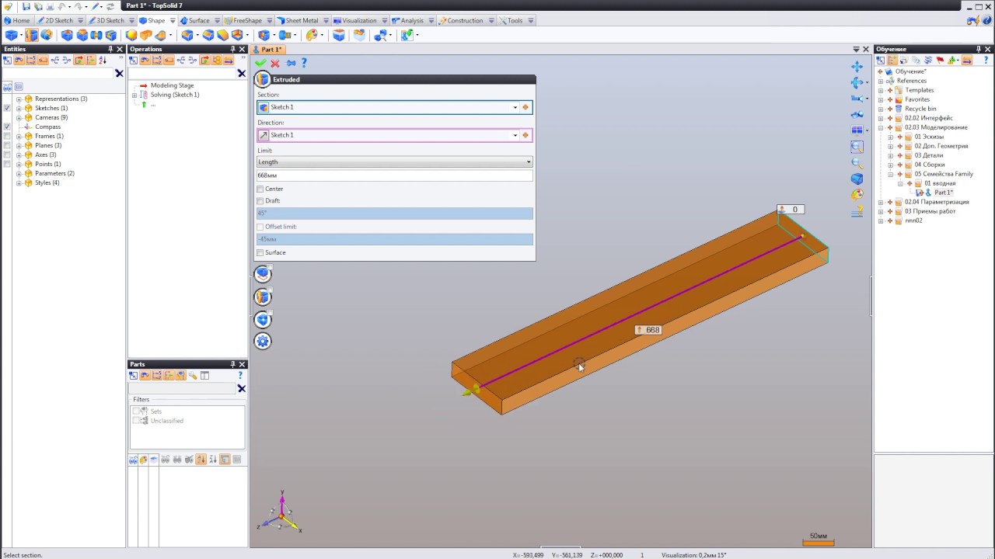Click the blue plus shape icon below Extruded dialog
This screenshot has width=995, height=559.
pyautogui.click(x=263, y=319)
